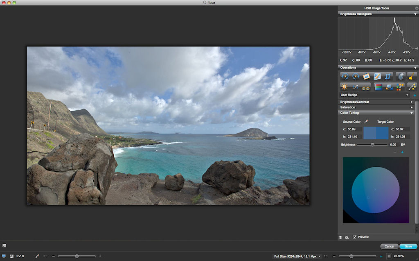
Task: Toggle the monitor display icon at bottom-left
Action: (4, 256)
